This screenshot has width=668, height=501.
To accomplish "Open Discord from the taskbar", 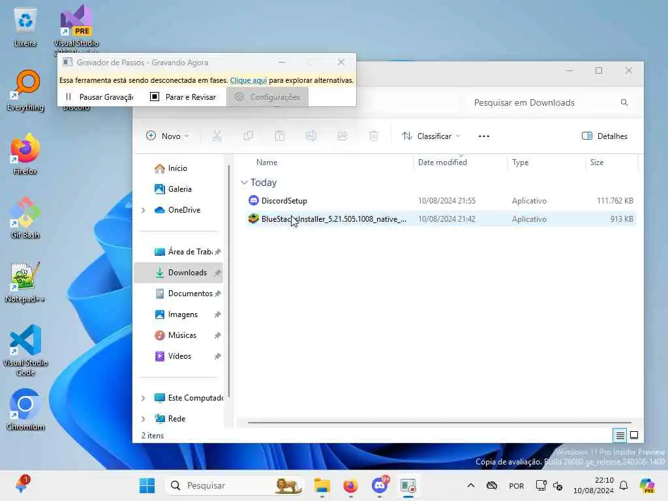I will click(380, 485).
